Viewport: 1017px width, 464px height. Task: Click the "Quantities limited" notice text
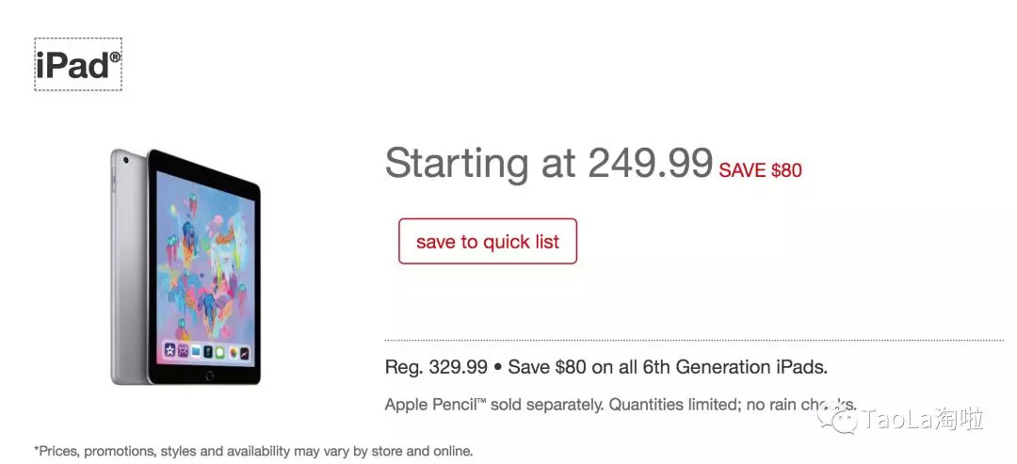click(674, 405)
